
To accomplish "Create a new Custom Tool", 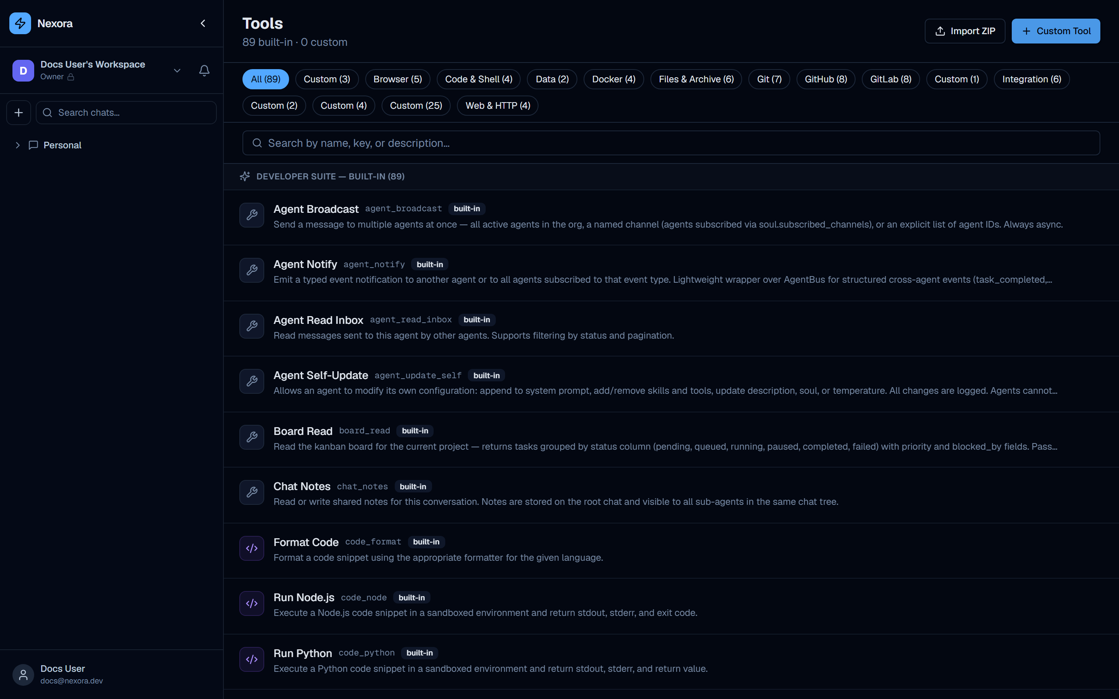I will tap(1055, 31).
